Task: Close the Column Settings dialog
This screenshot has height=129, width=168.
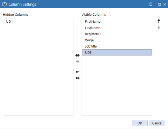Action: point(165,5)
